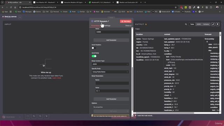
Task: Click the browser address bar URL
Action: coord(39,7)
